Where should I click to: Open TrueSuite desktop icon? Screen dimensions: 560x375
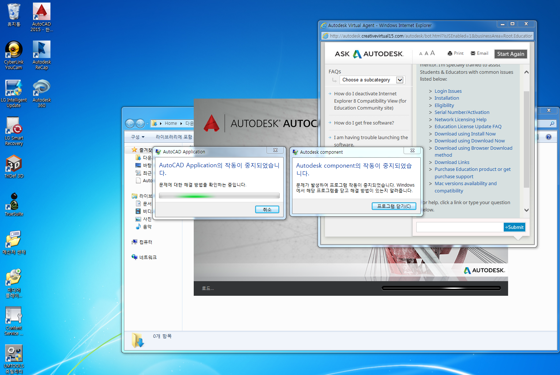pyautogui.click(x=14, y=204)
